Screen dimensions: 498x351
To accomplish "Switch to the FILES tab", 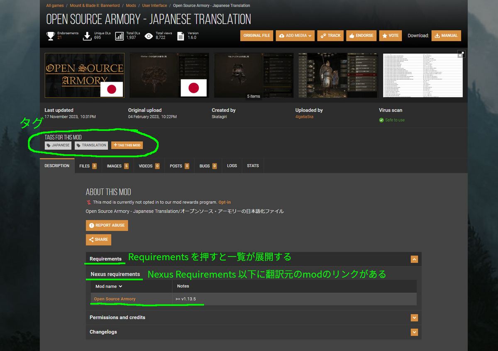I will pos(88,166).
